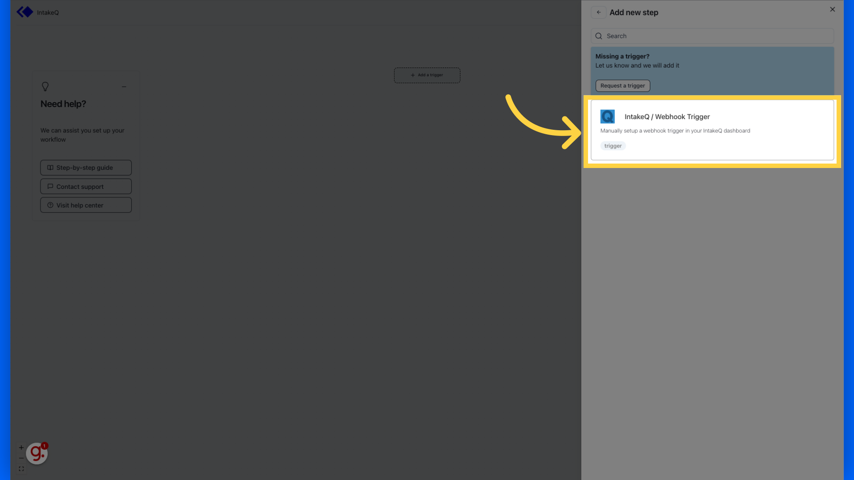Open the red 'g' chat widget with notification badge
The width and height of the screenshot is (854, 480).
(x=37, y=453)
